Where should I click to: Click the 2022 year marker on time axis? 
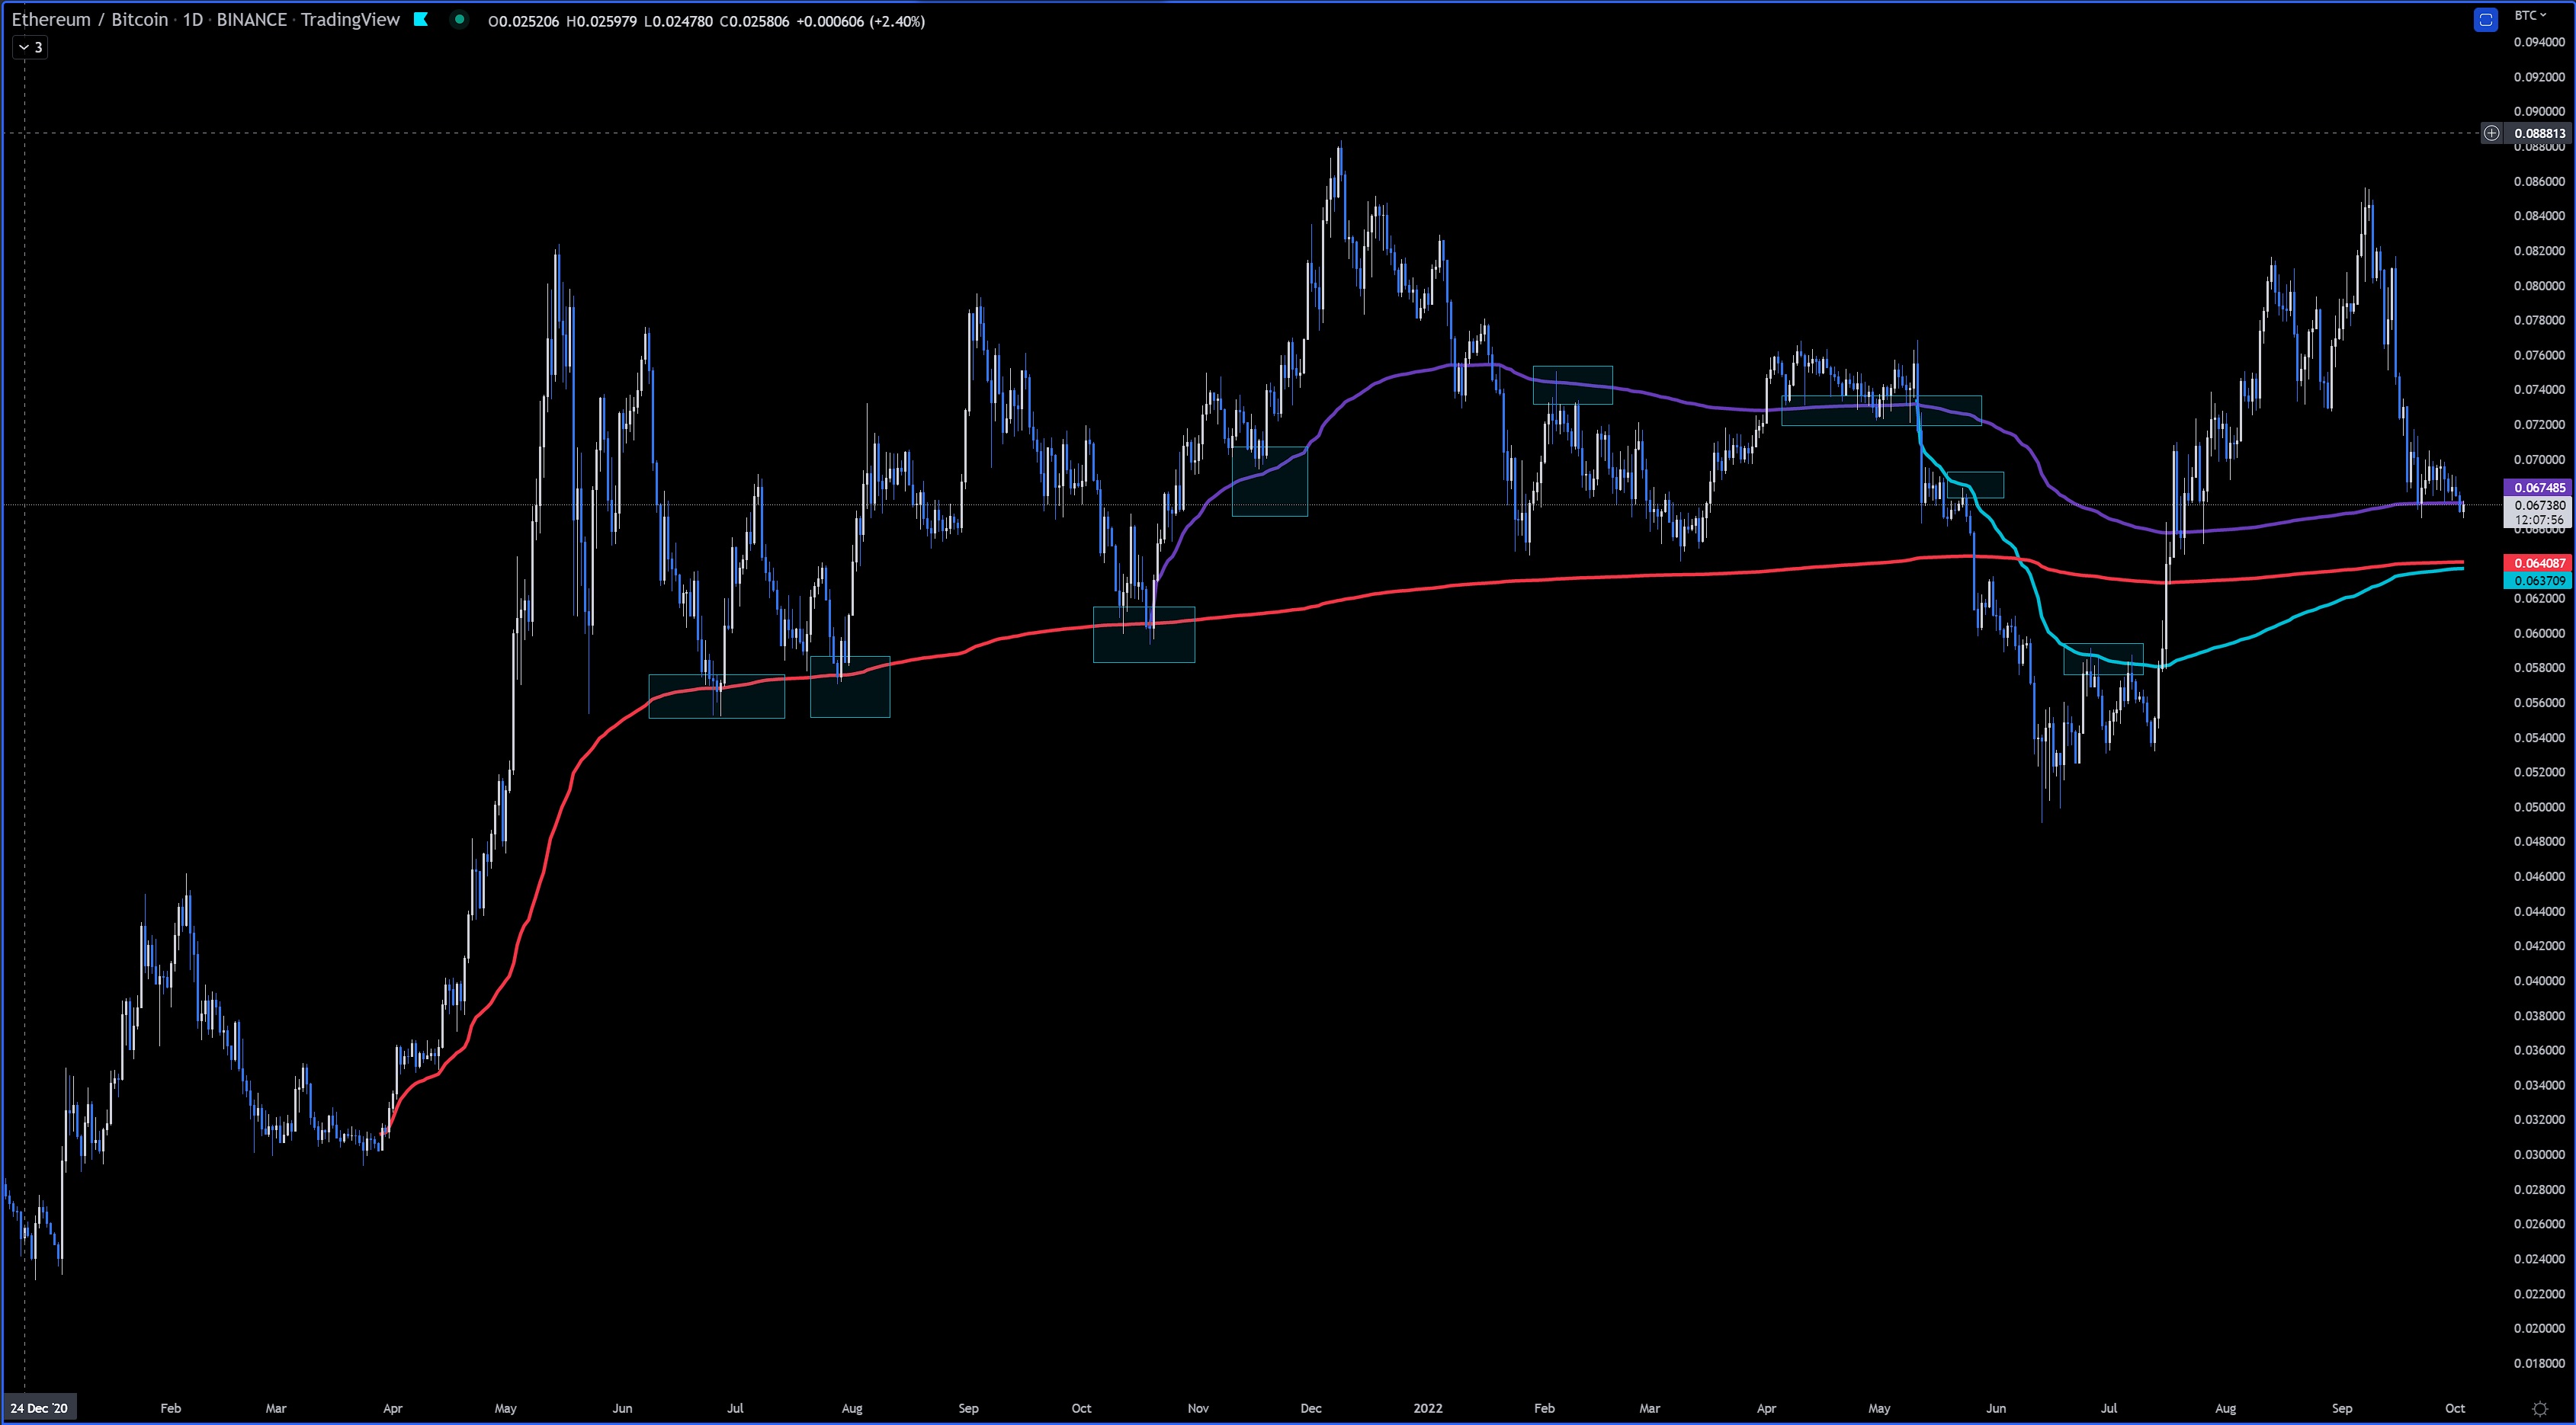pos(1427,1408)
